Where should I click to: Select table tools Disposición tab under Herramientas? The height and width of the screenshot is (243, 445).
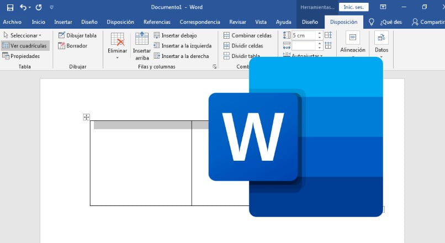[x=343, y=22]
